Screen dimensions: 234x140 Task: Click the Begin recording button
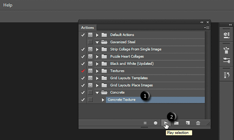(x=156, y=123)
